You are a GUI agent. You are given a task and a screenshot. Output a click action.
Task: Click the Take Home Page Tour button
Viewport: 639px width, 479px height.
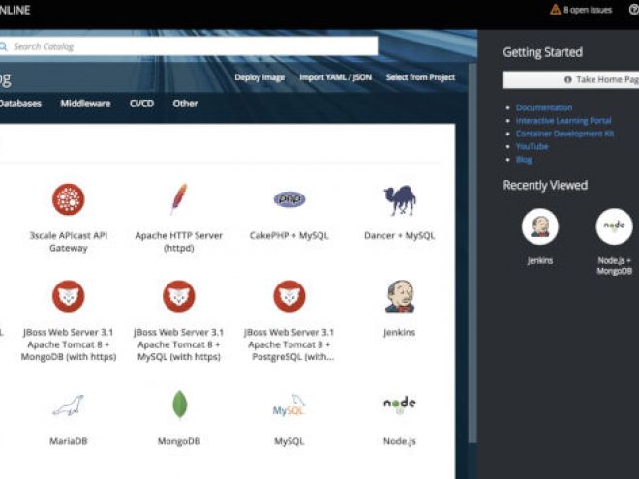571,79
